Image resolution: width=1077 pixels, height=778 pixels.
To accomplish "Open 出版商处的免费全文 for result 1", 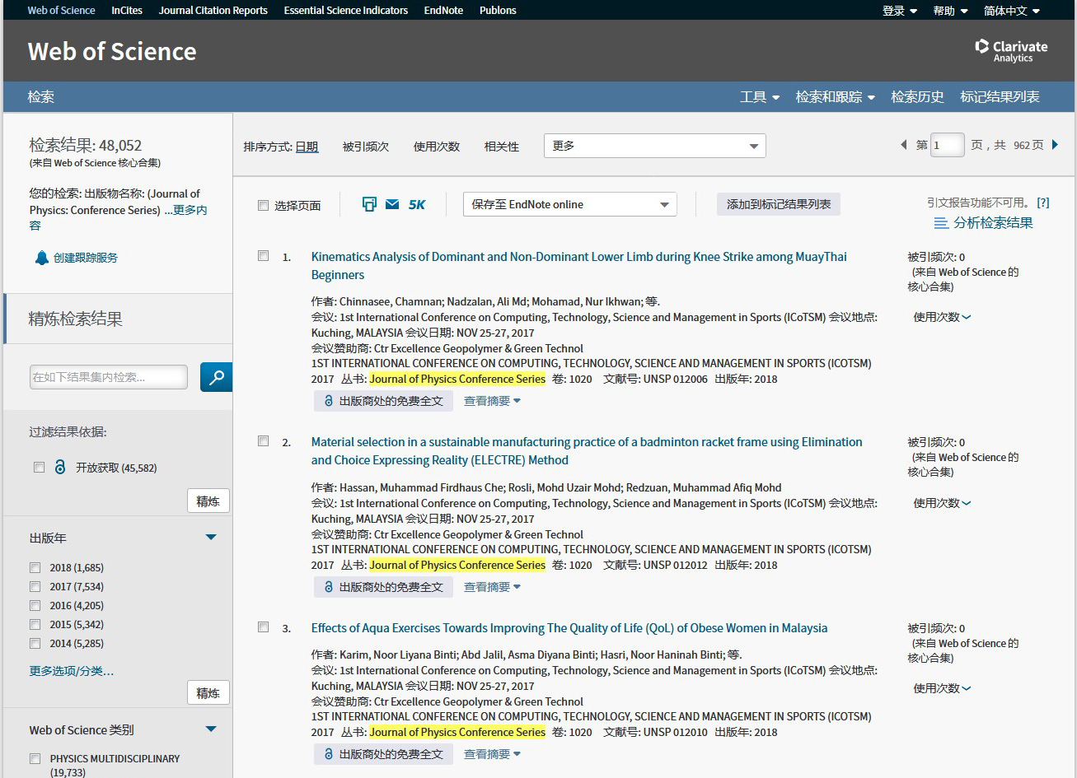I will click(x=383, y=401).
